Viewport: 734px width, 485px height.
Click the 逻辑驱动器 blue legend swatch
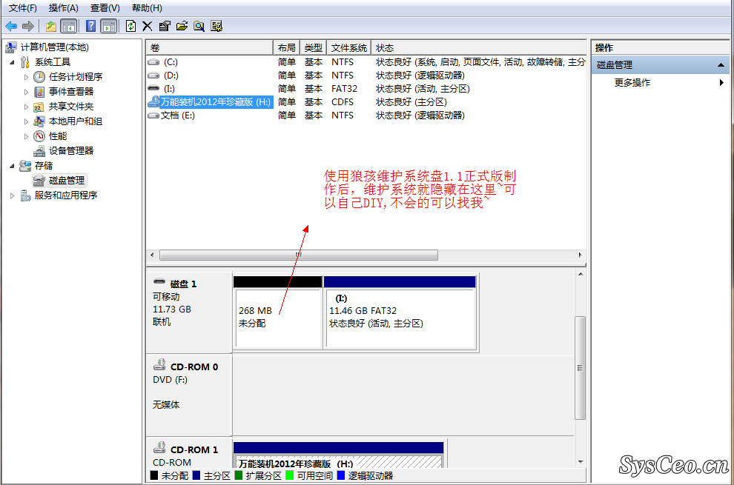point(340,475)
